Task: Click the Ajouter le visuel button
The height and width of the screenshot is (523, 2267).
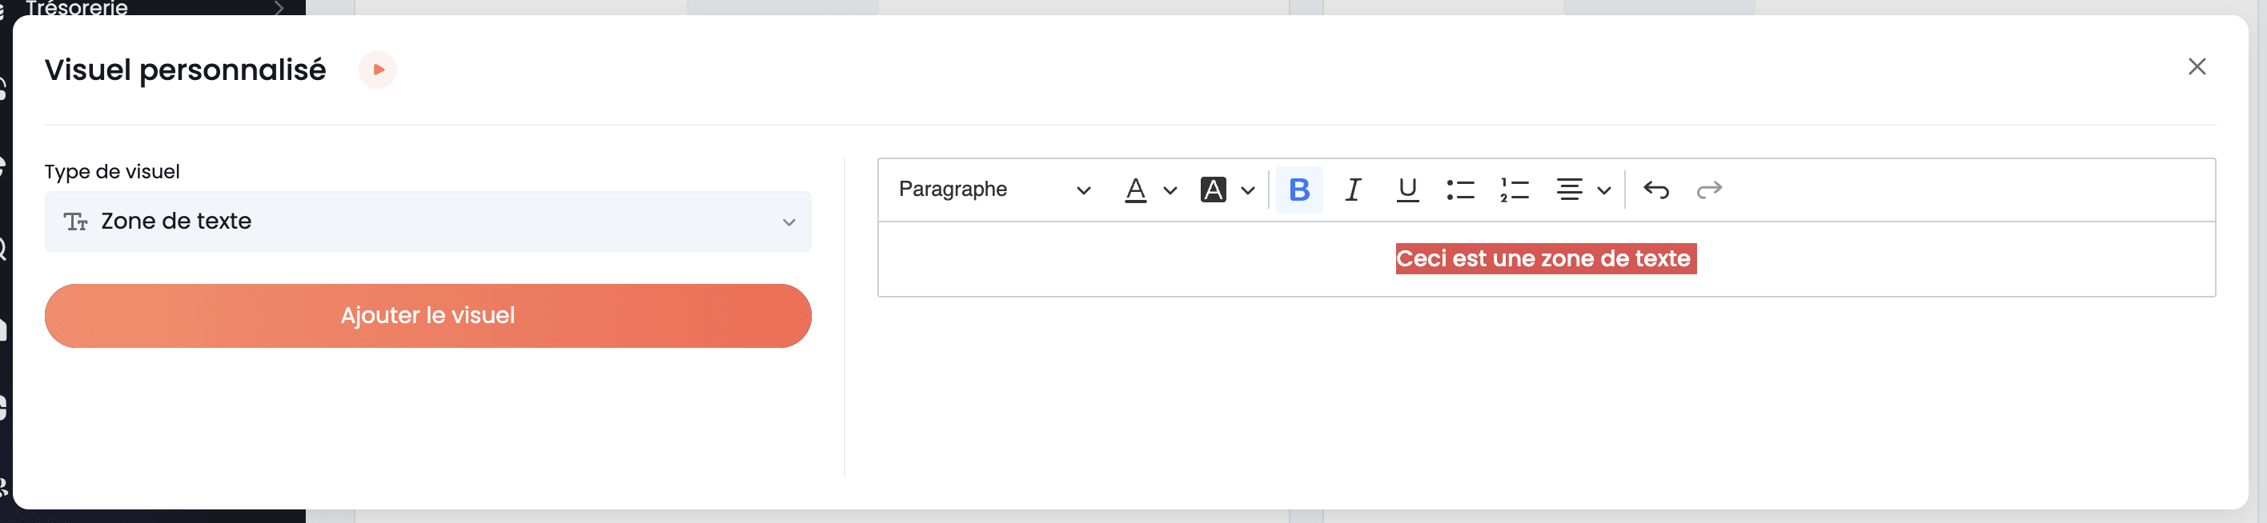Action: coord(427,316)
